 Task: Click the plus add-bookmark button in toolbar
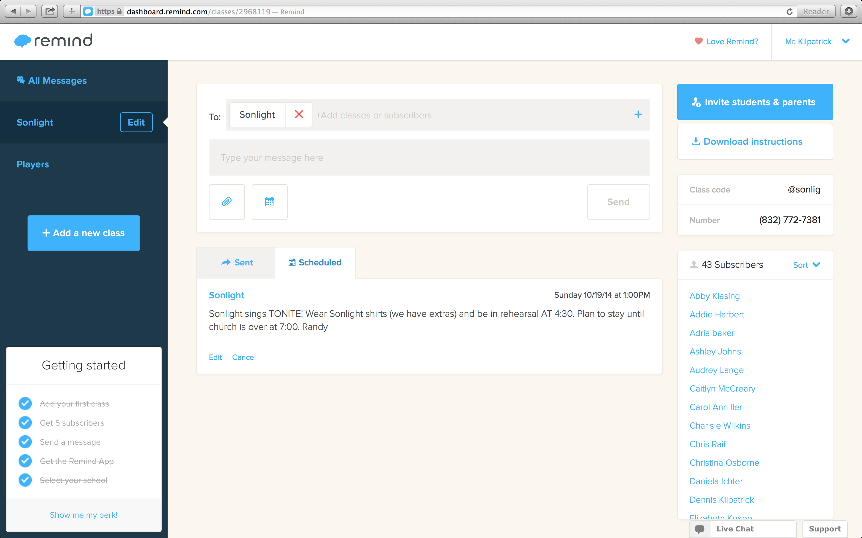point(72,11)
